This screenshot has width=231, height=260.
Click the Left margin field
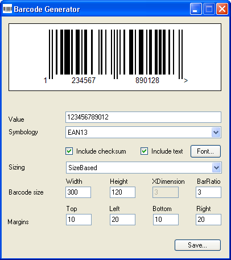pos(122,220)
